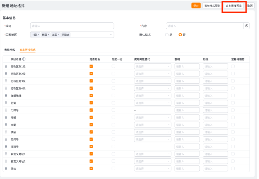259x179 pixels.
Task: Click the orange 保存 button
Action: point(196,6)
